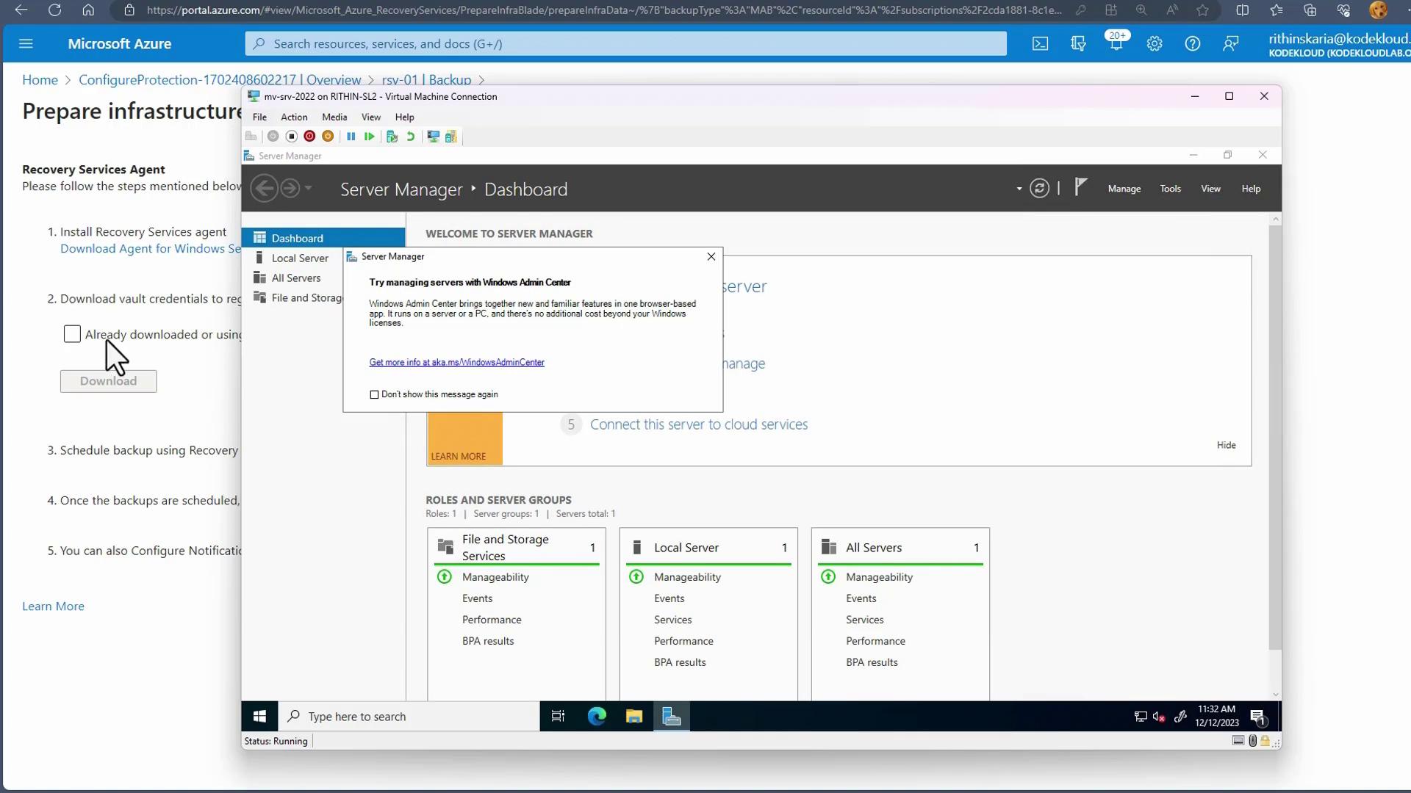The height and width of the screenshot is (793, 1411).
Task: Click the Azure portal search field
Action: pos(625,44)
